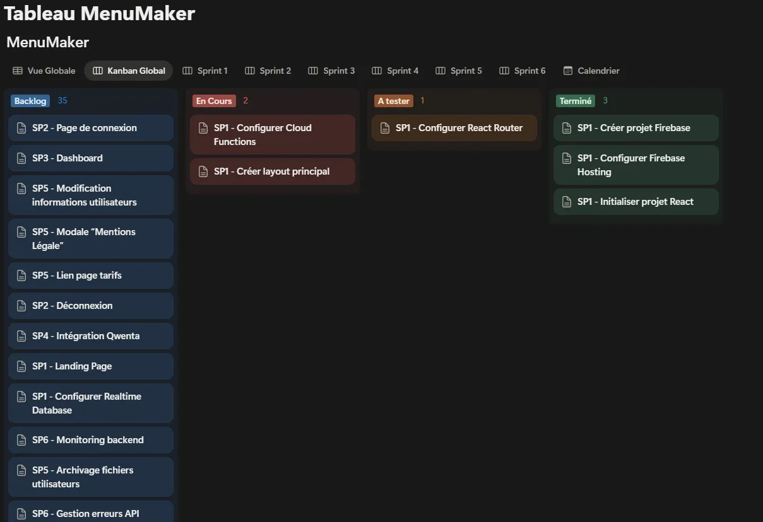Click the board icon beside Sprint 5
763x522 pixels.
pyautogui.click(x=441, y=71)
